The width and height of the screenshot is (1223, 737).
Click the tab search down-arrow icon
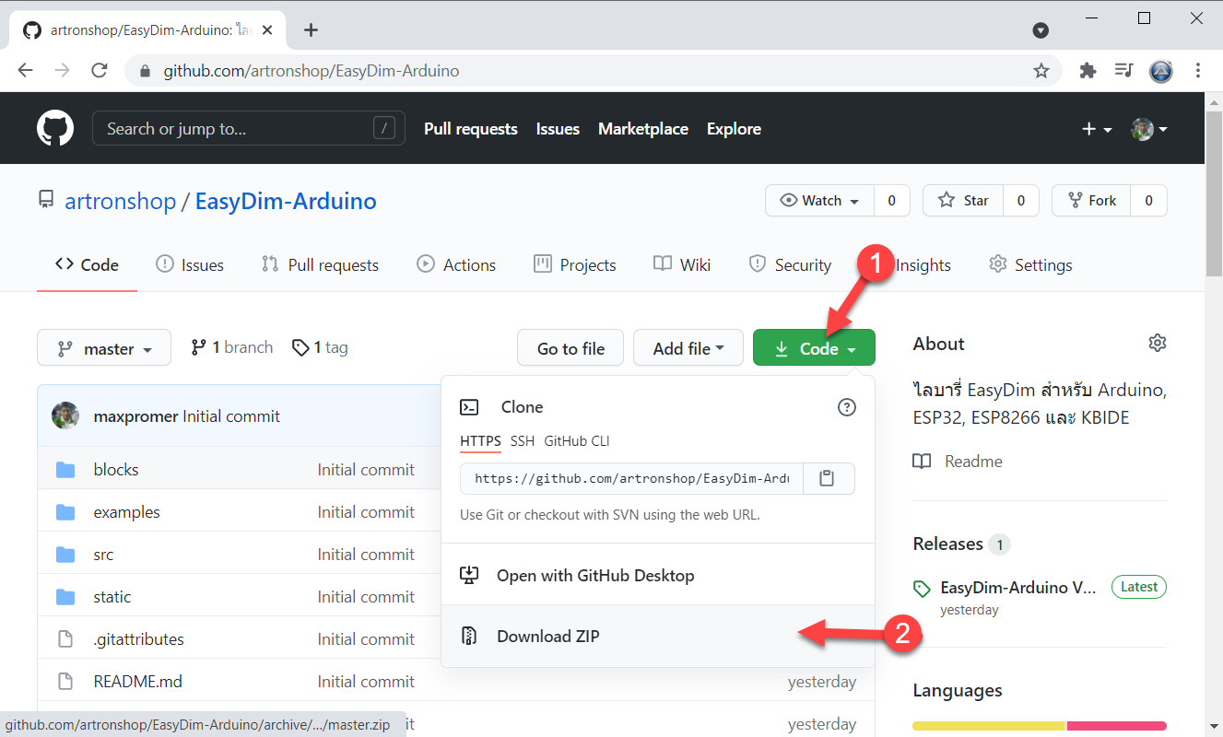(x=1041, y=30)
